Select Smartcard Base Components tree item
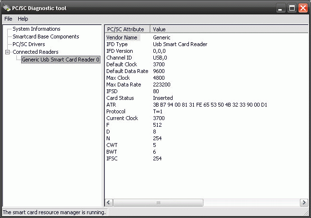The width and height of the screenshot is (311, 218). pyautogui.click(x=46, y=36)
